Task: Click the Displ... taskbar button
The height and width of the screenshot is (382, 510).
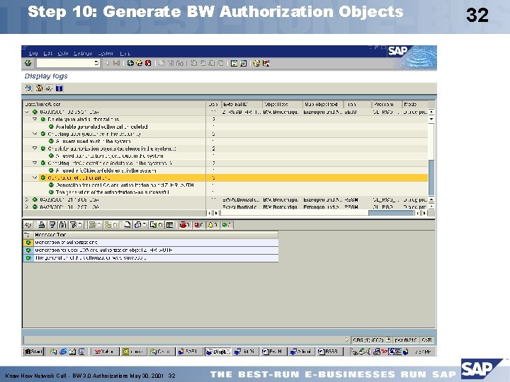Action: pyautogui.click(x=218, y=352)
